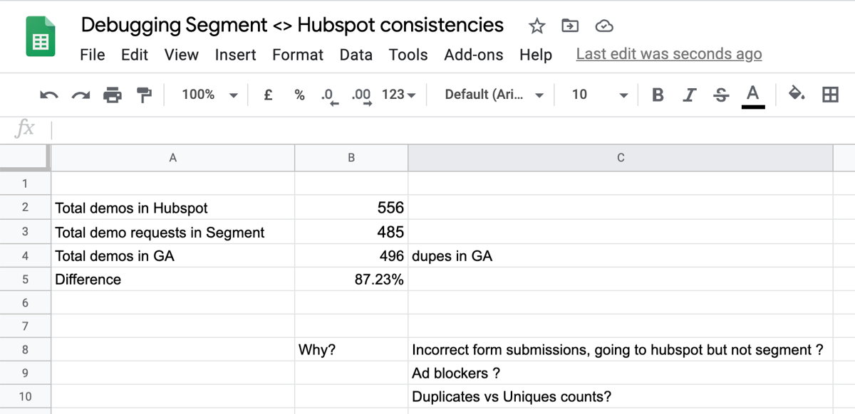Open the Edit menu
The image size is (855, 414).
point(135,55)
